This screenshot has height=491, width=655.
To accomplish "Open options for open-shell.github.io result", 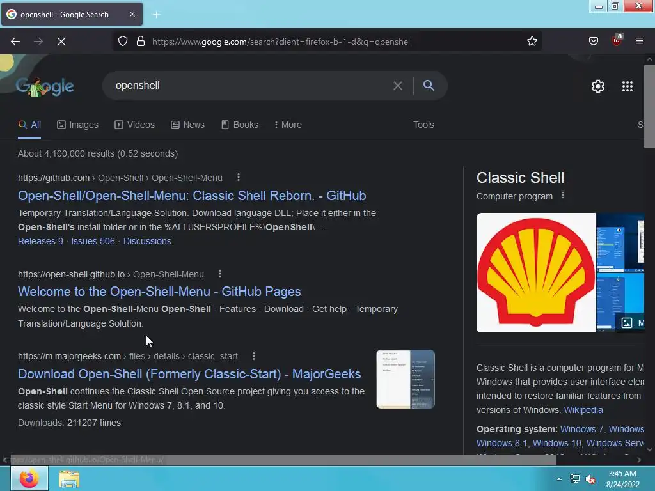I will pyautogui.click(x=220, y=274).
